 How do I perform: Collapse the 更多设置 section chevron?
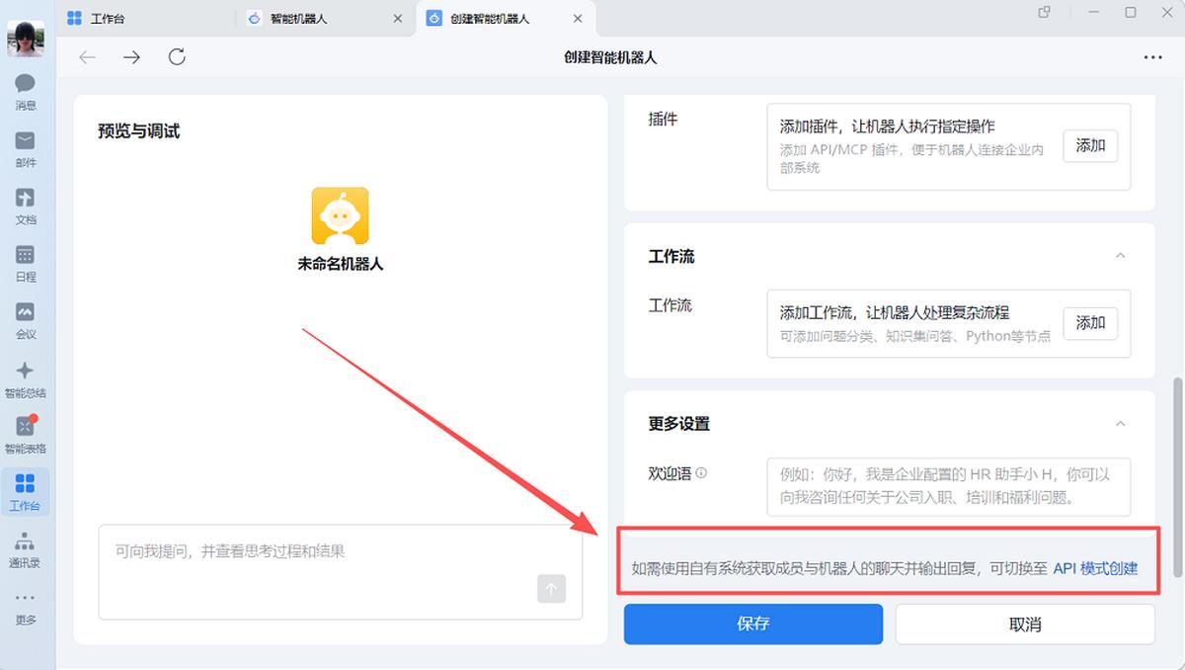tap(1120, 424)
